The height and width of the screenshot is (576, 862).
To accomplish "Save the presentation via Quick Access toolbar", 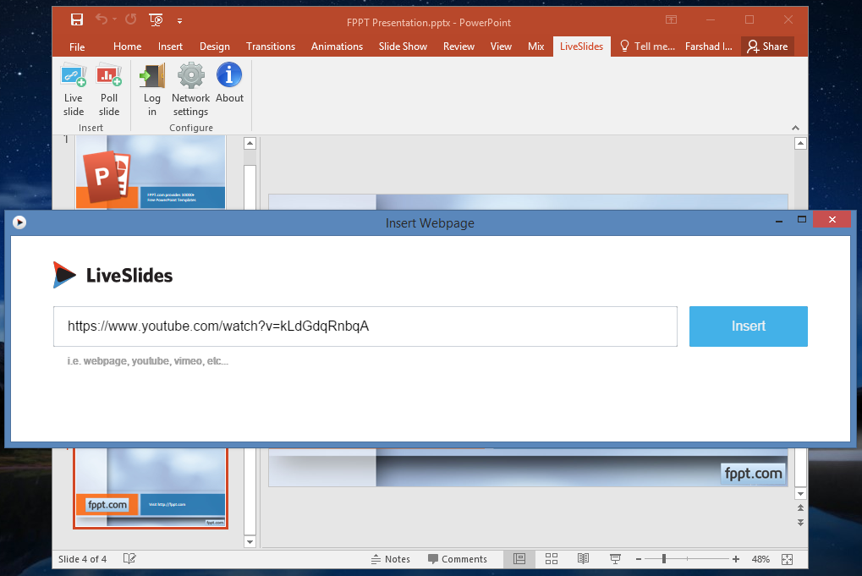I will [x=76, y=19].
